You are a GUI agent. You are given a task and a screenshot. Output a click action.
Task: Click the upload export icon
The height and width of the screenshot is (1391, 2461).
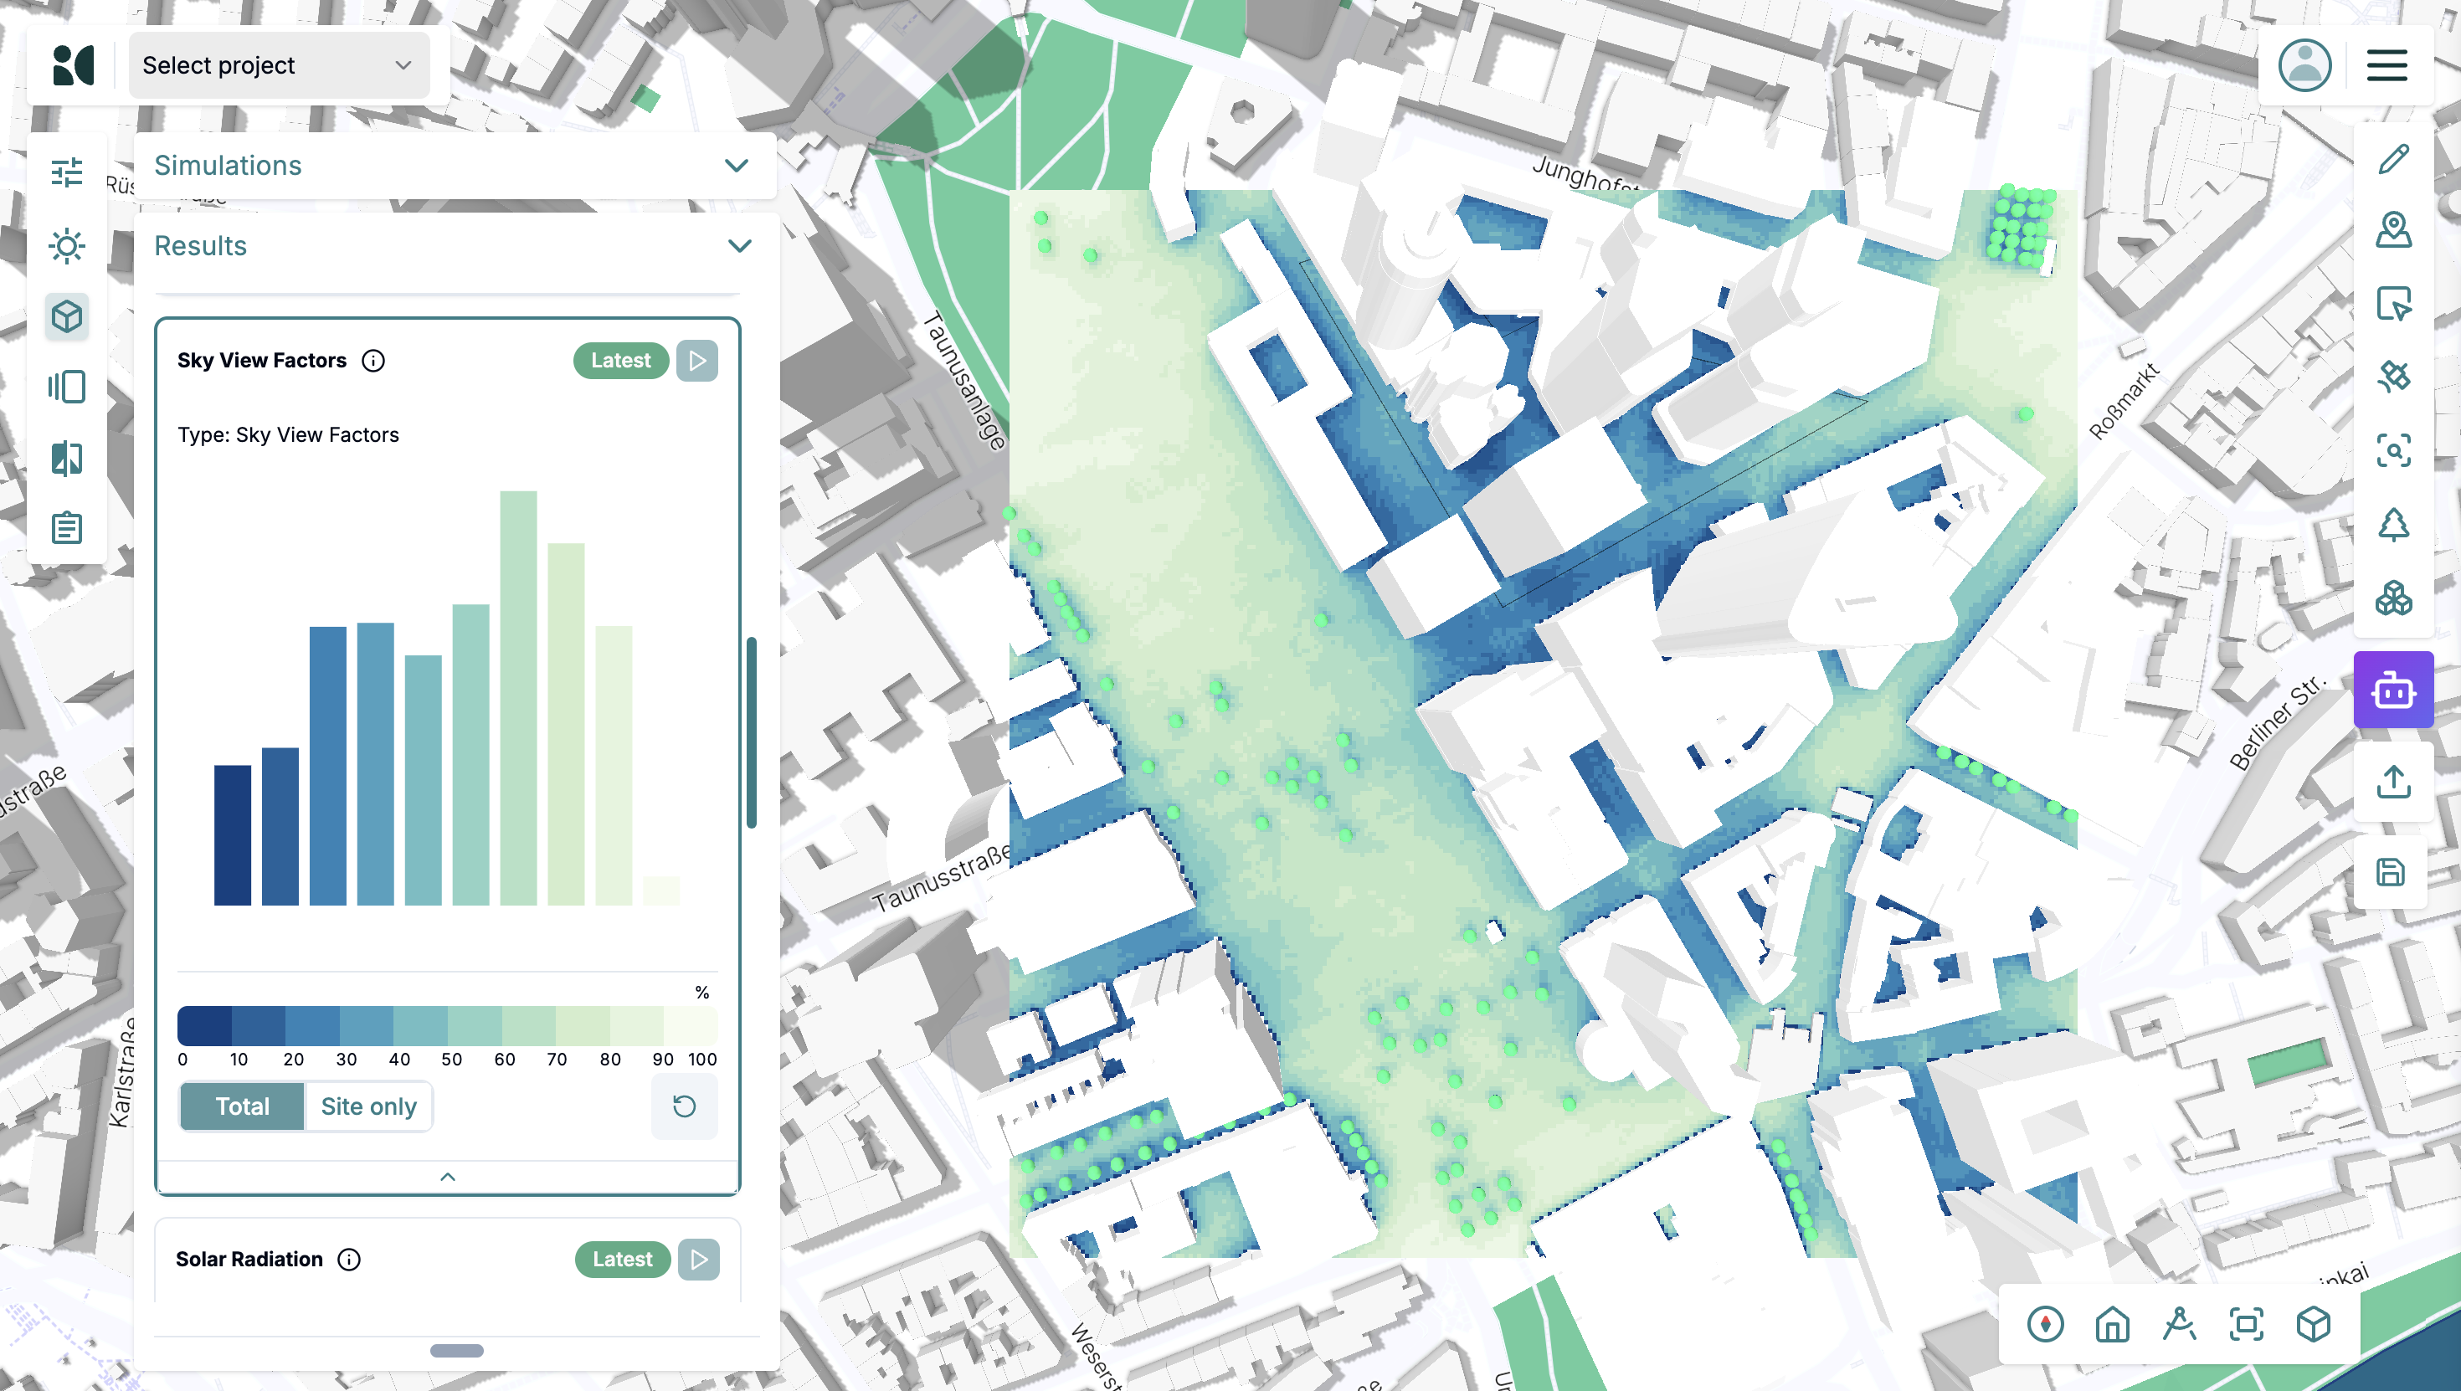2393,782
